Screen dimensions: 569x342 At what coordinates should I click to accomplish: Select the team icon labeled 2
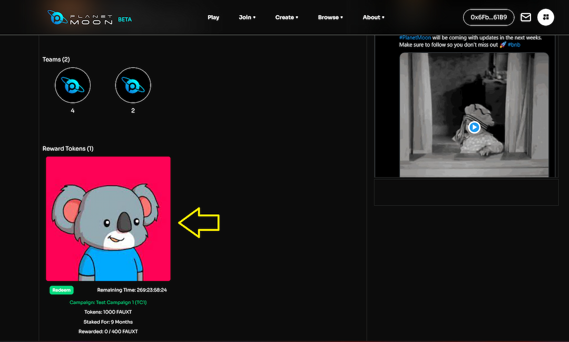click(x=133, y=85)
